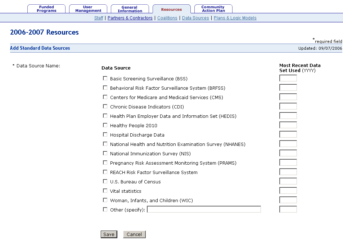Toggle the Vital statistics checkbox
This screenshot has height=245, width=343.
coord(105,191)
